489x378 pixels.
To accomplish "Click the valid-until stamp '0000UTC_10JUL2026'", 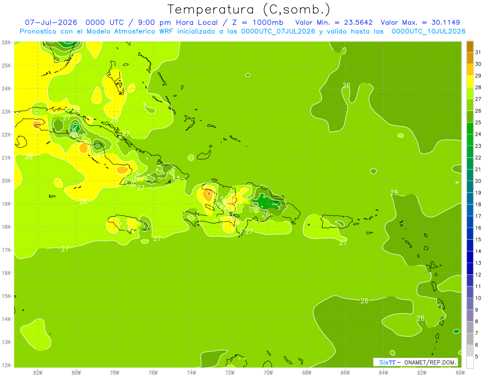I will click(428, 31).
